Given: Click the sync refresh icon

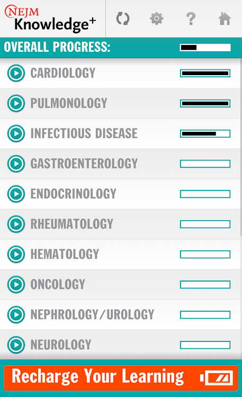Looking at the screenshot, I should tap(123, 19).
